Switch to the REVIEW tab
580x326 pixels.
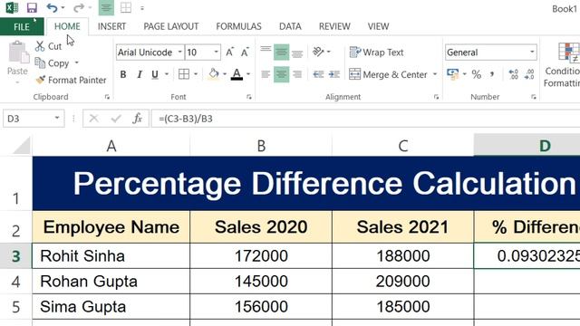[334, 26]
